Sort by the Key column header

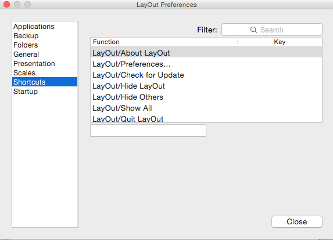click(x=280, y=42)
